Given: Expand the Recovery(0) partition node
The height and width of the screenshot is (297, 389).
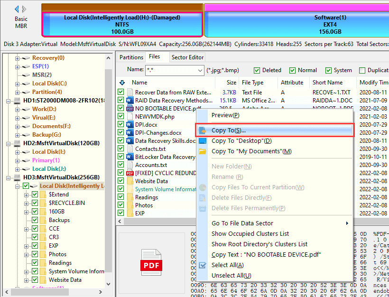Looking at the screenshot, I should coord(18,58).
